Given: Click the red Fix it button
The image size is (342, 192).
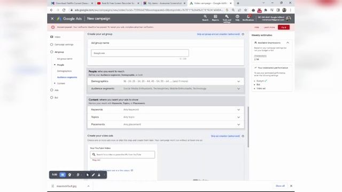Looking at the screenshot, I should coord(284,27).
